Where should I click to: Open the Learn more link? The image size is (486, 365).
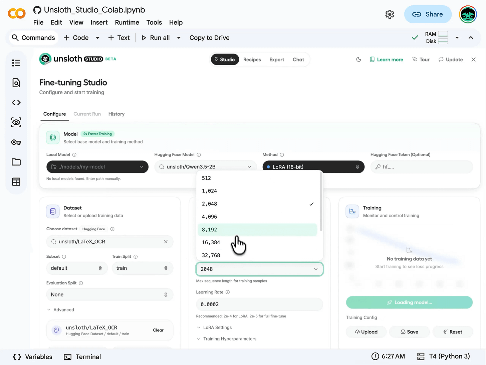tap(387, 59)
